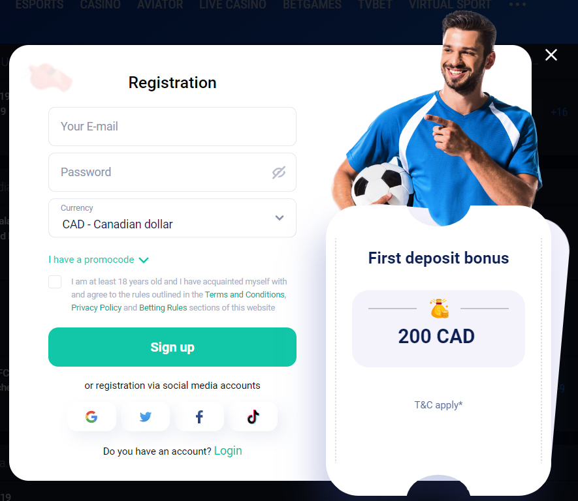Screen dimensions: 578x501
Task: Click the green Sign up button
Action: point(172,347)
